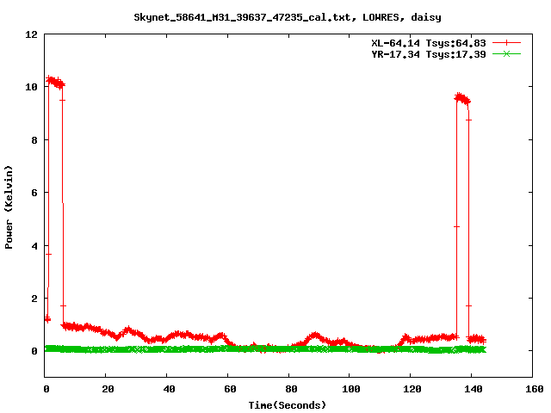
Task: Click the green legend line sample
Action: pos(506,54)
